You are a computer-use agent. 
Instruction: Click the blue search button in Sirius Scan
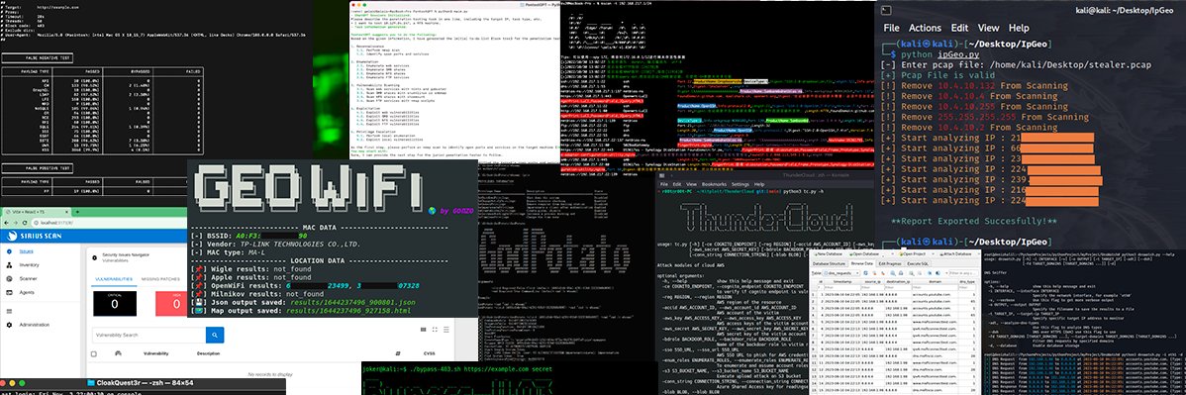(215, 336)
